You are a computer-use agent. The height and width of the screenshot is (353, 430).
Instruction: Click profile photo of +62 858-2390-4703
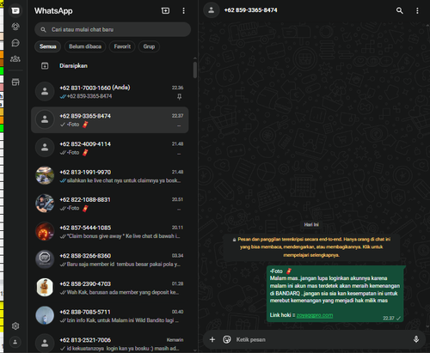click(45, 288)
